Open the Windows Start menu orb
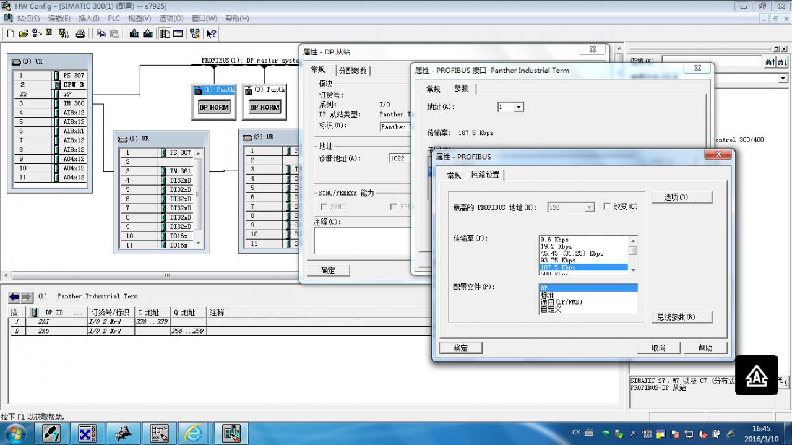This screenshot has width=792, height=445. pyautogui.click(x=14, y=433)
